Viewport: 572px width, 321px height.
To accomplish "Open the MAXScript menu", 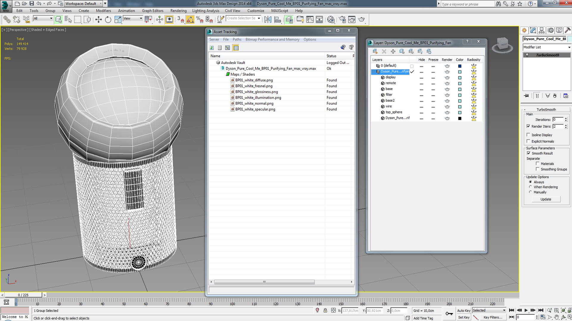I will pos(279,11).
